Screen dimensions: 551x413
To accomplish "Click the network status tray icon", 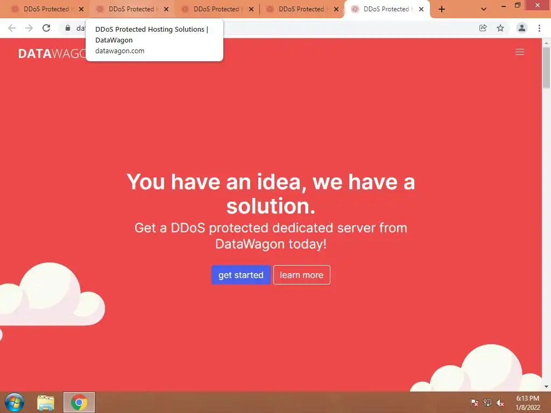I will (x=488, y=402).
